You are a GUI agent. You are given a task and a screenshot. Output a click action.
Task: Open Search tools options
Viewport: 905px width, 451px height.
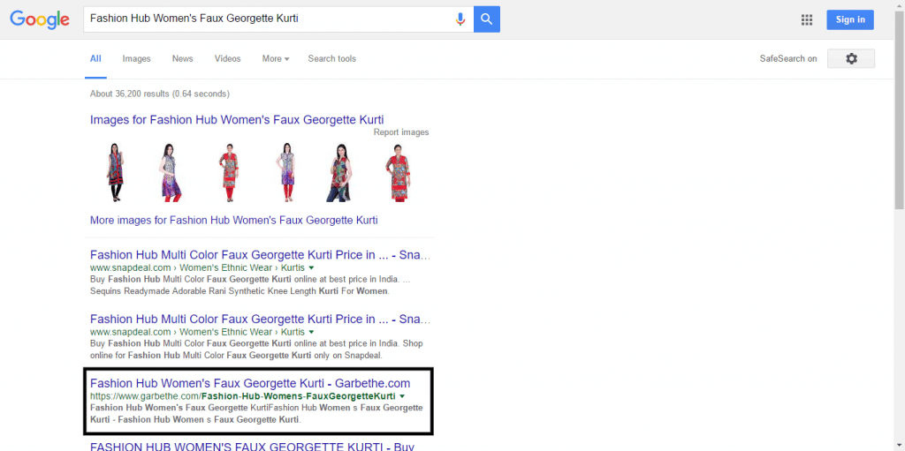coord(331,59)
